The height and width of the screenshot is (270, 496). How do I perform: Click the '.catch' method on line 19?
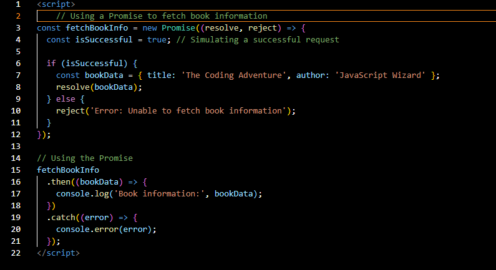coord(61,218)
